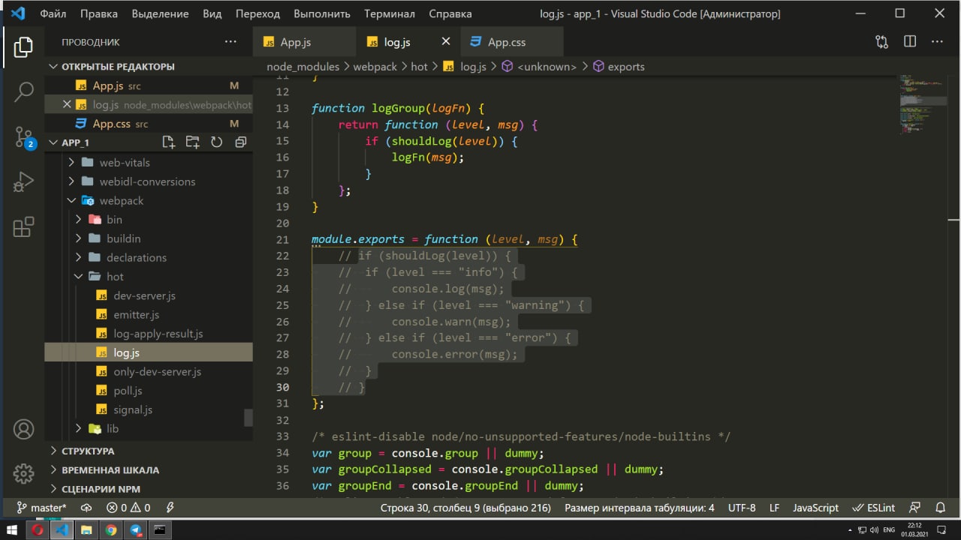Collapse all folders in explorer
Viewport: 961px width, 540px height.
[x=240, y=142]
